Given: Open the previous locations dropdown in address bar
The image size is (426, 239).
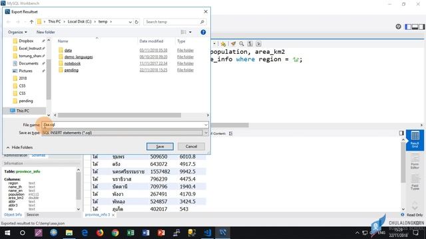Looking at the screenshot, I should click(130, 22).
